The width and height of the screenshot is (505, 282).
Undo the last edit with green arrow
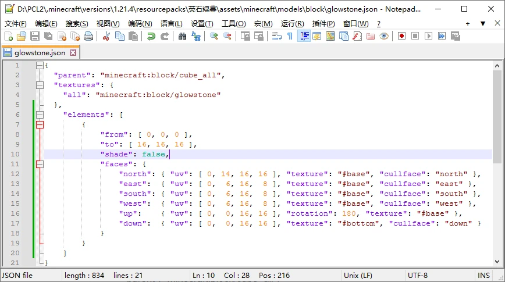pyautogui.click(x=151, y=36)
